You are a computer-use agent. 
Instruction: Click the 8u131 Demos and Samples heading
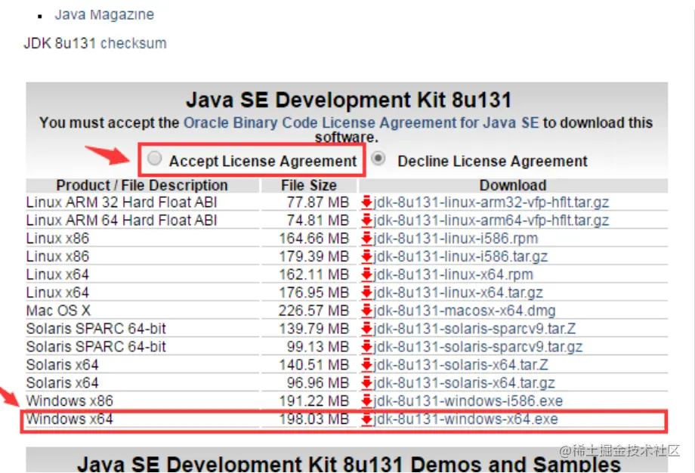click(348, 464)
